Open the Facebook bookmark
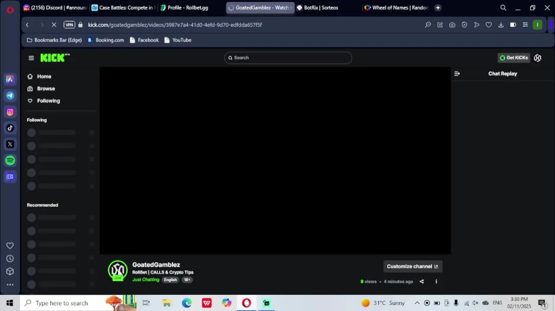This screenshot has width=555, height=311. point(144,40)
